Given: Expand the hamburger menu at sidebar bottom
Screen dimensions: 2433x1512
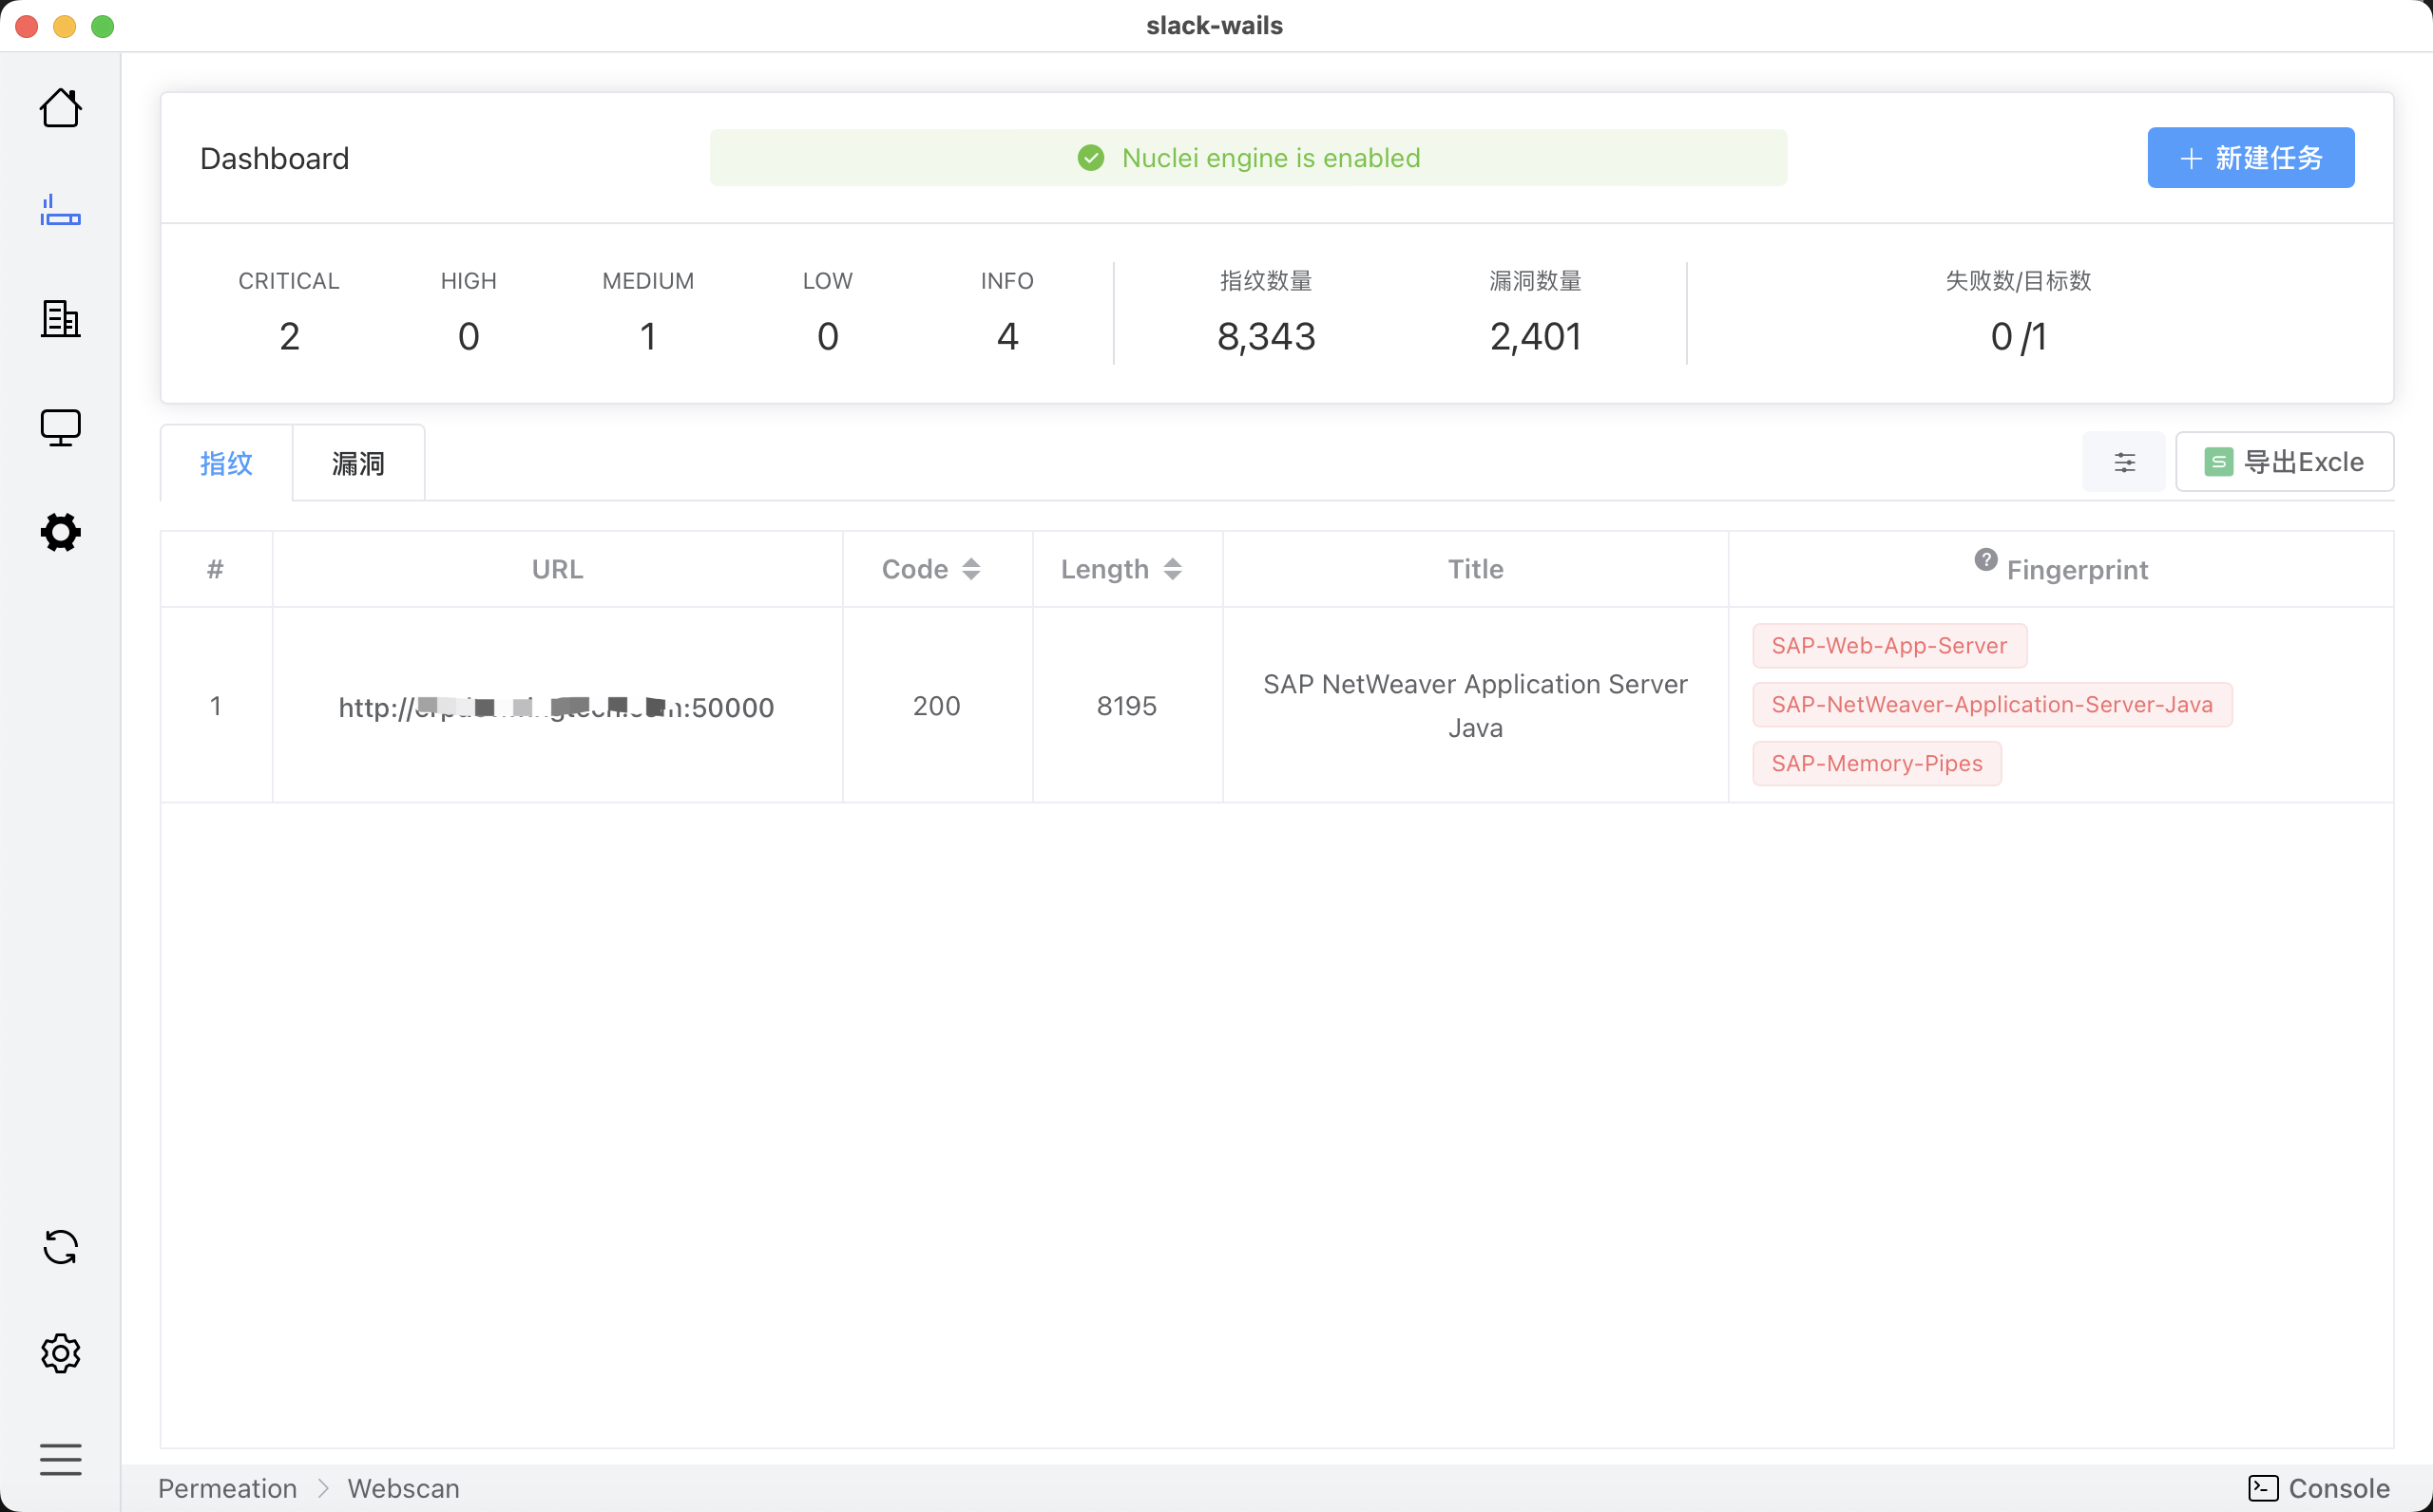Looking at the screenshot, I should point(60,1459).
